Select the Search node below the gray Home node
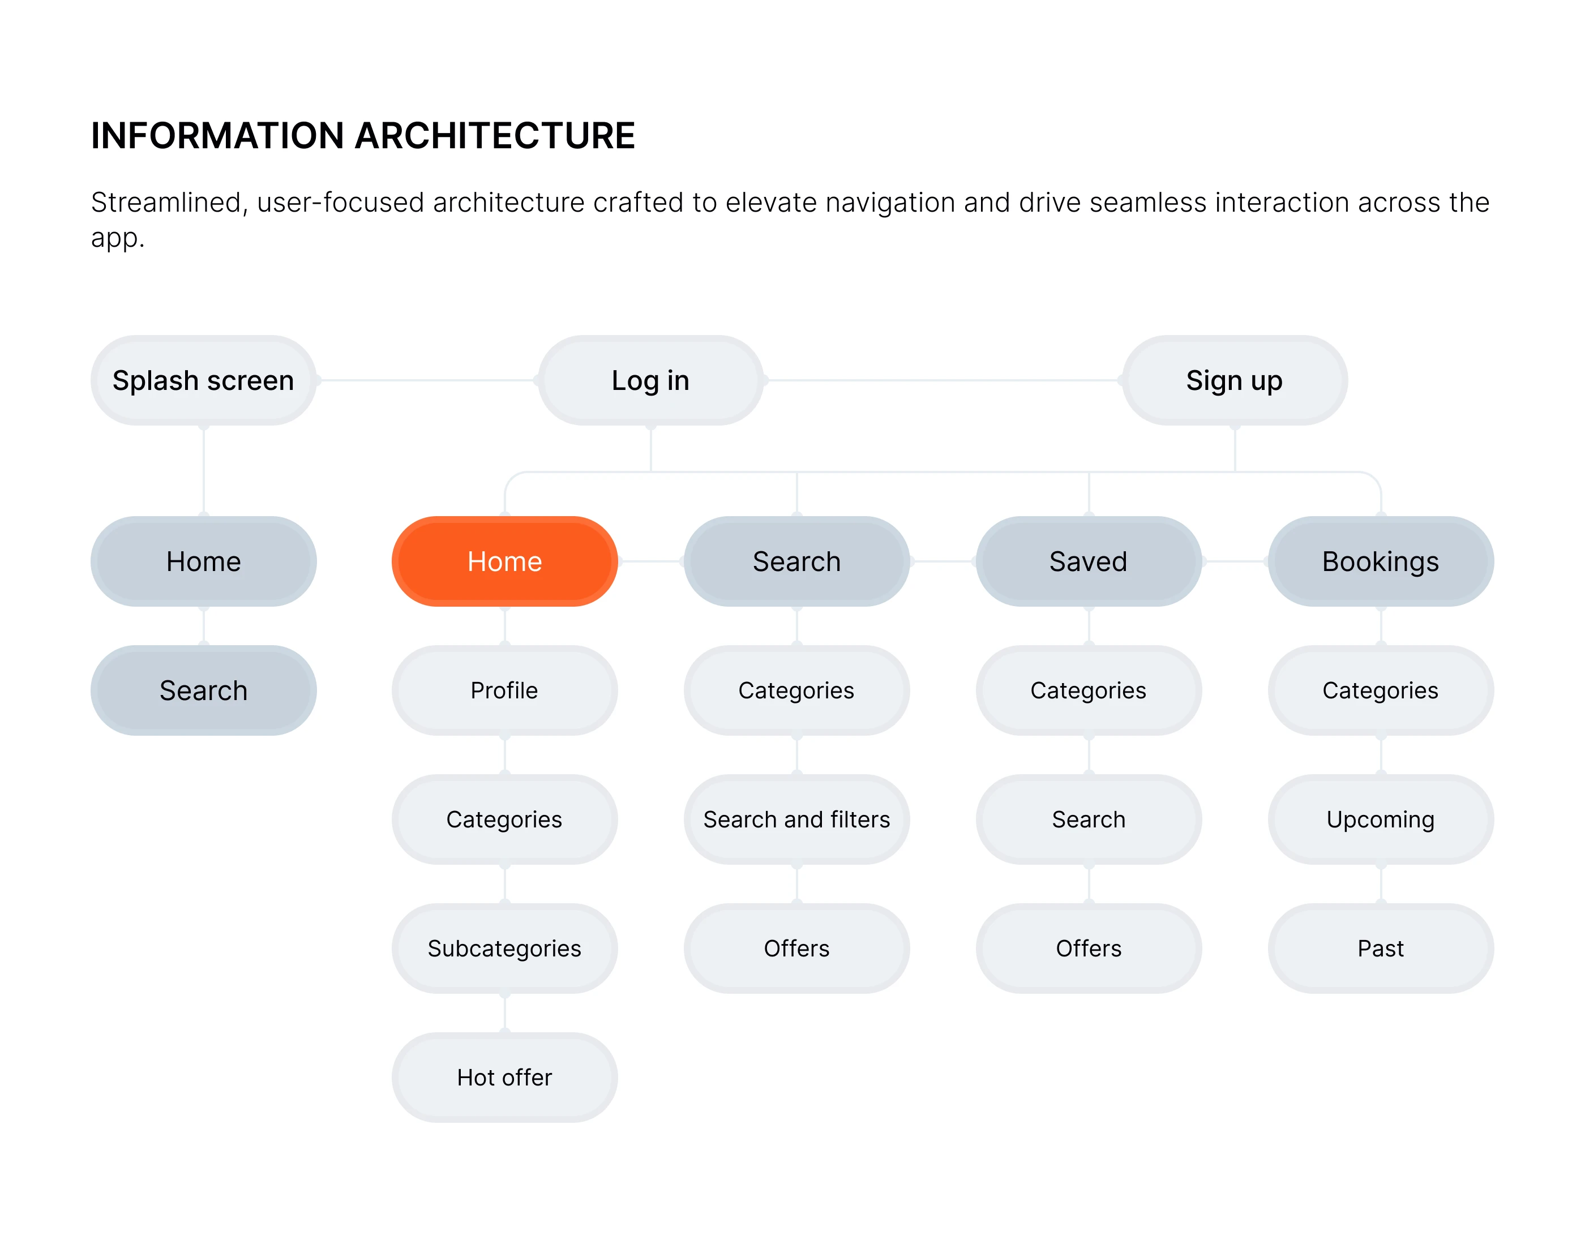This screenshot has height=1236, width=1585. pyautogui.click(x=203, y=690)
